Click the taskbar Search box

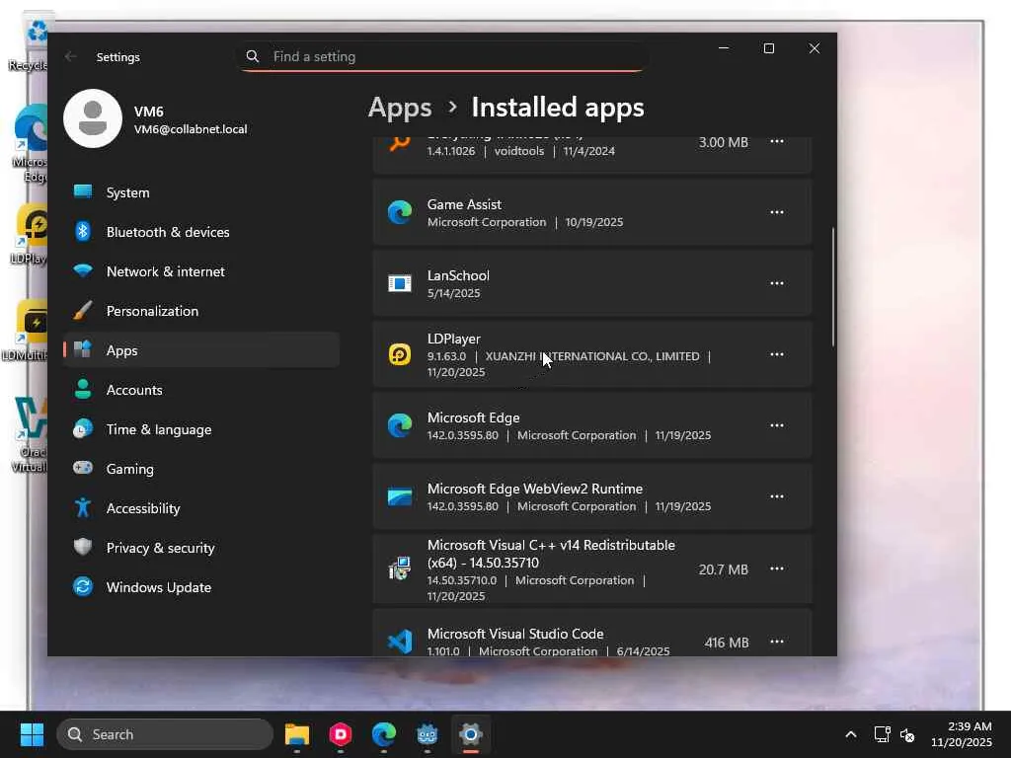(x=165, y=734)
